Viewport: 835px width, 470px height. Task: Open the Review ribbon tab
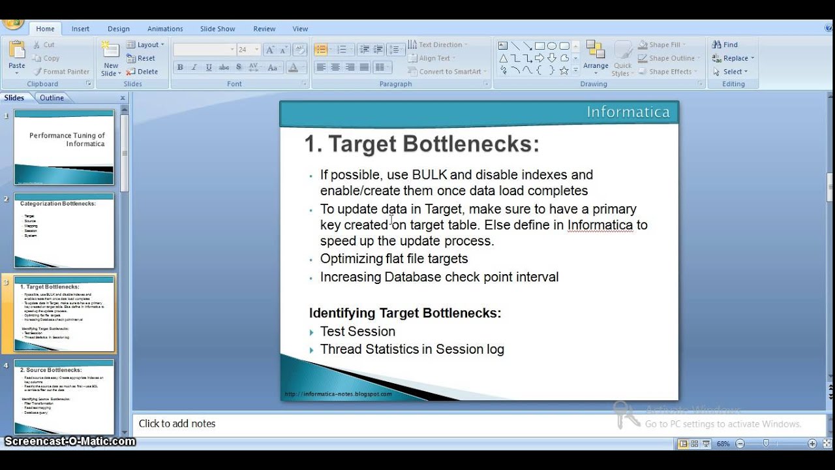point(264,29)
